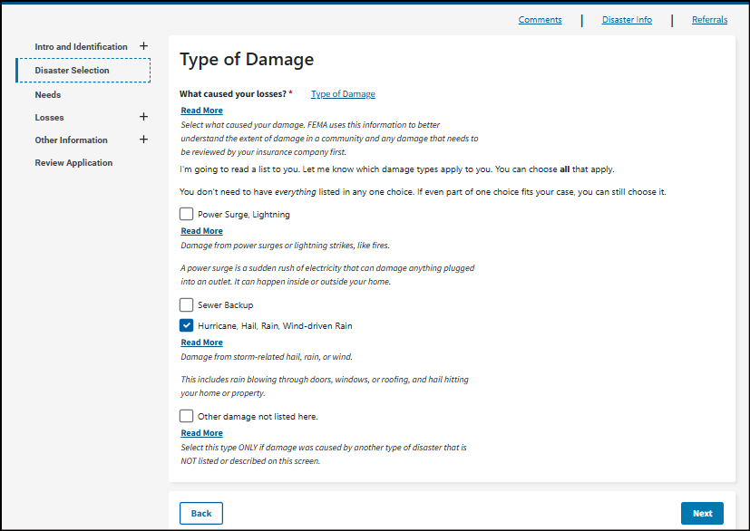Check the Power Surge, Lightning checkbox
750x531 pixels.
[187, 215]
